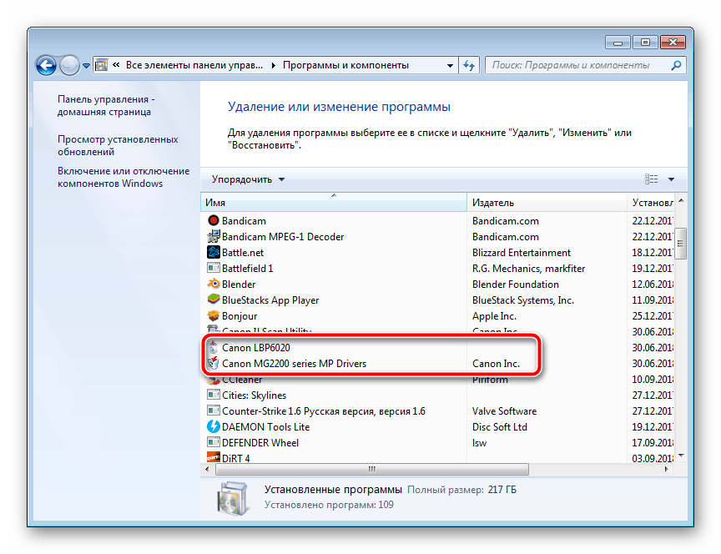Select the Bandicam entry name

point(244,220)
